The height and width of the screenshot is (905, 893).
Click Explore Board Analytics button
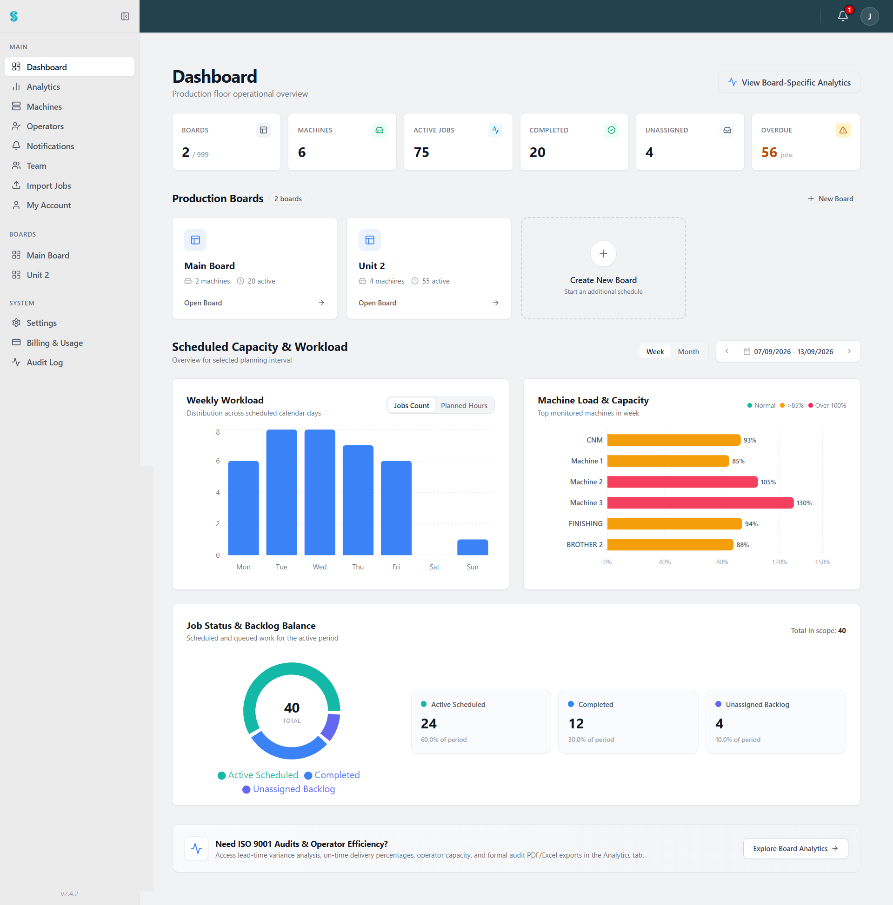[795, 849]
